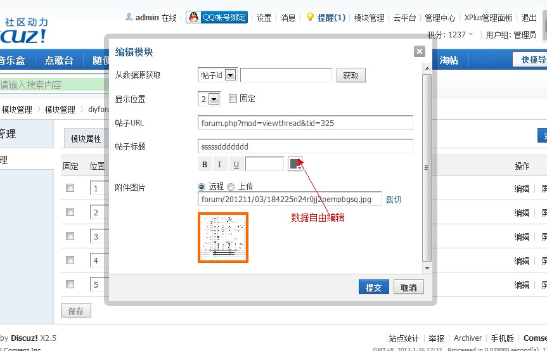Expand the 积分 1237 dropdown arrow
This screenshot has height=351, width=547.
(x=470, y=34)
